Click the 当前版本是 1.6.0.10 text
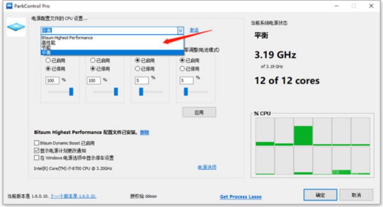 [x=28, y=196]
